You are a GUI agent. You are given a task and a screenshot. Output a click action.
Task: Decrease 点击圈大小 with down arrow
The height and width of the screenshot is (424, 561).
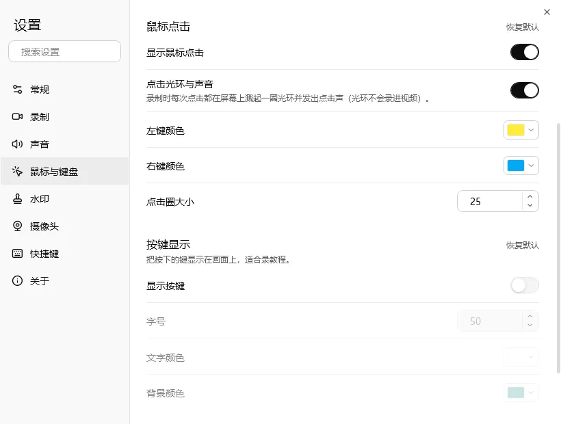click(530, 205)
